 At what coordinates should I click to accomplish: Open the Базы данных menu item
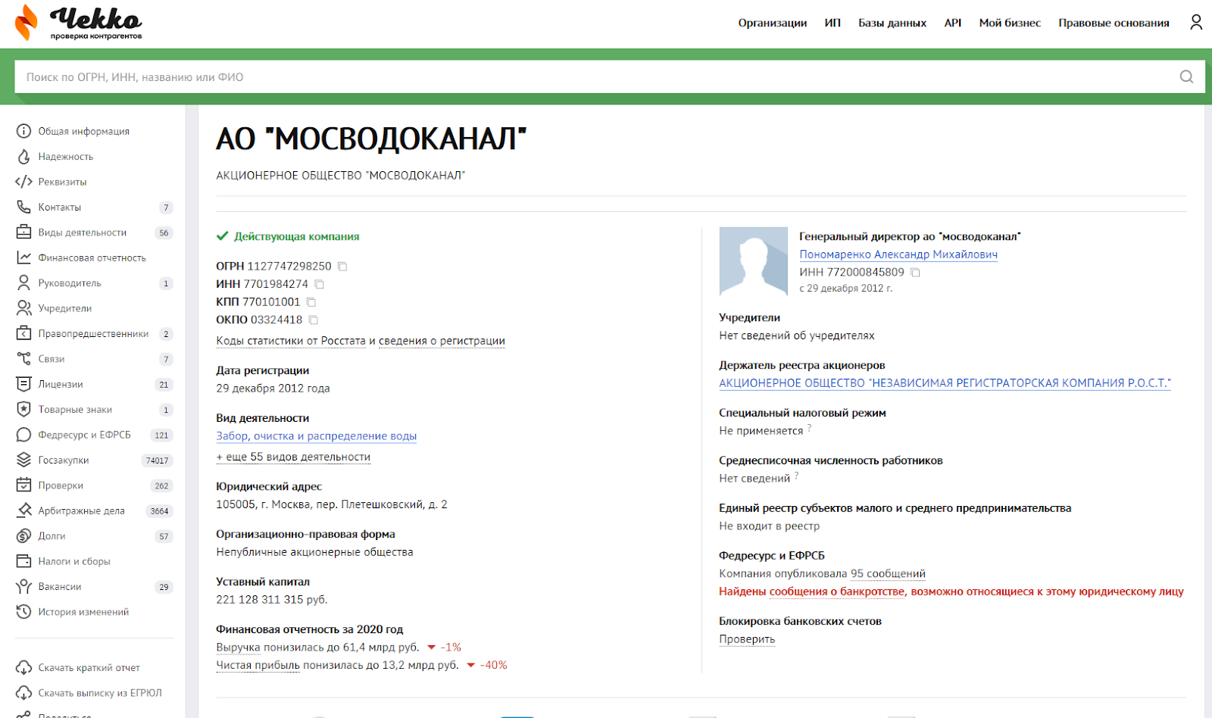(892, 23)
